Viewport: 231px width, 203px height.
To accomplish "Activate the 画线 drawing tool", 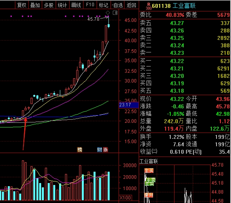I will [x=76, y=5].
